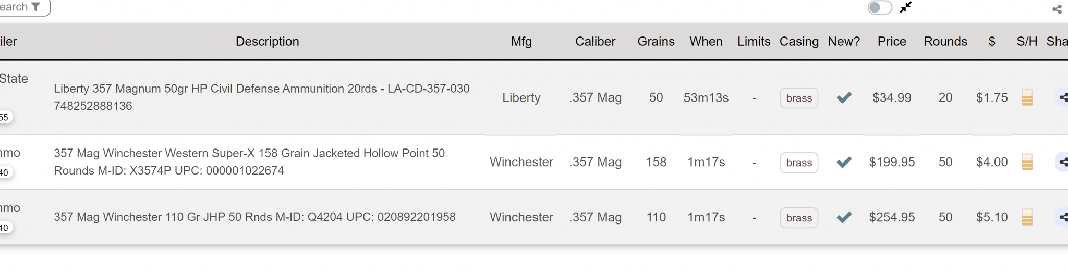
Task: Sort by the $ per round header
Action: click(x=992, y=42)
